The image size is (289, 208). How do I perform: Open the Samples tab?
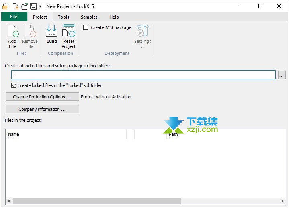tap(89, 17)
